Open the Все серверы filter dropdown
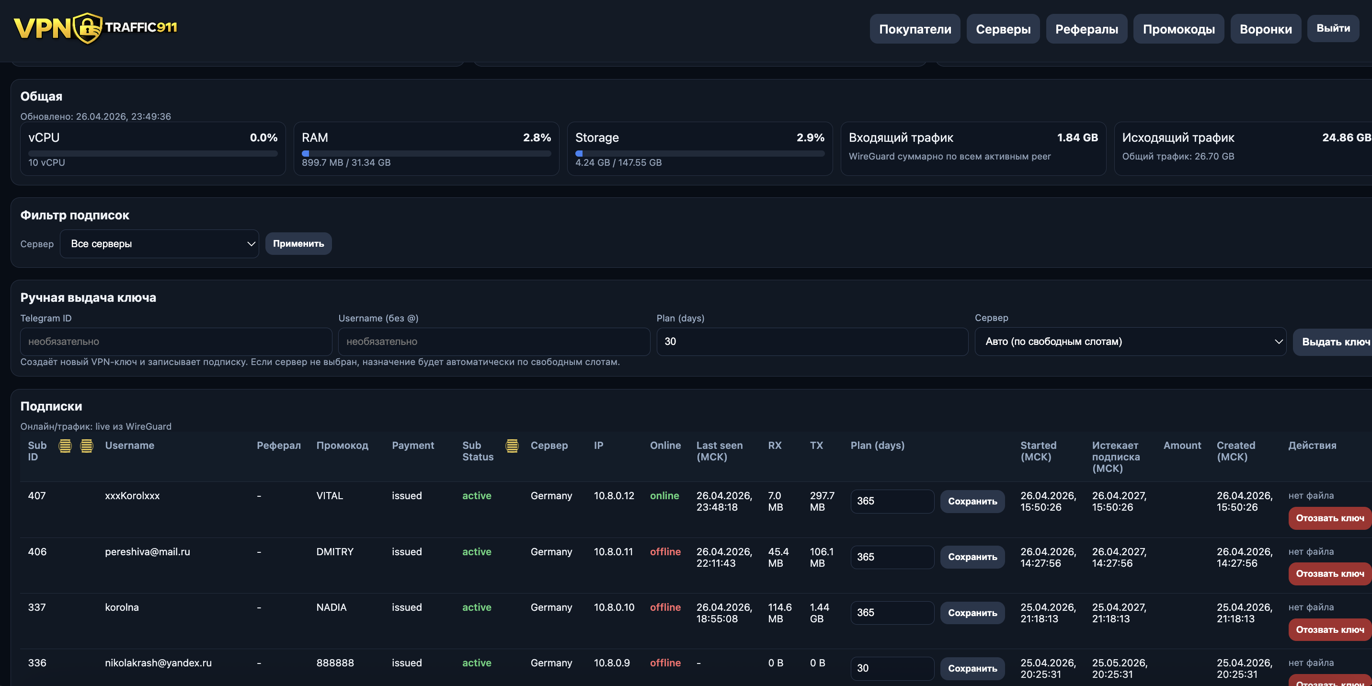The image size is (1372, 686). click(x=159, y=244)
